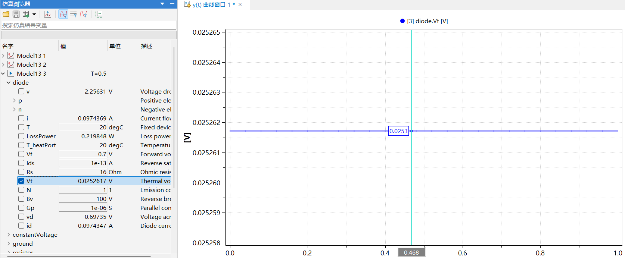Collapse the diode node

click(x=9, y=82)
